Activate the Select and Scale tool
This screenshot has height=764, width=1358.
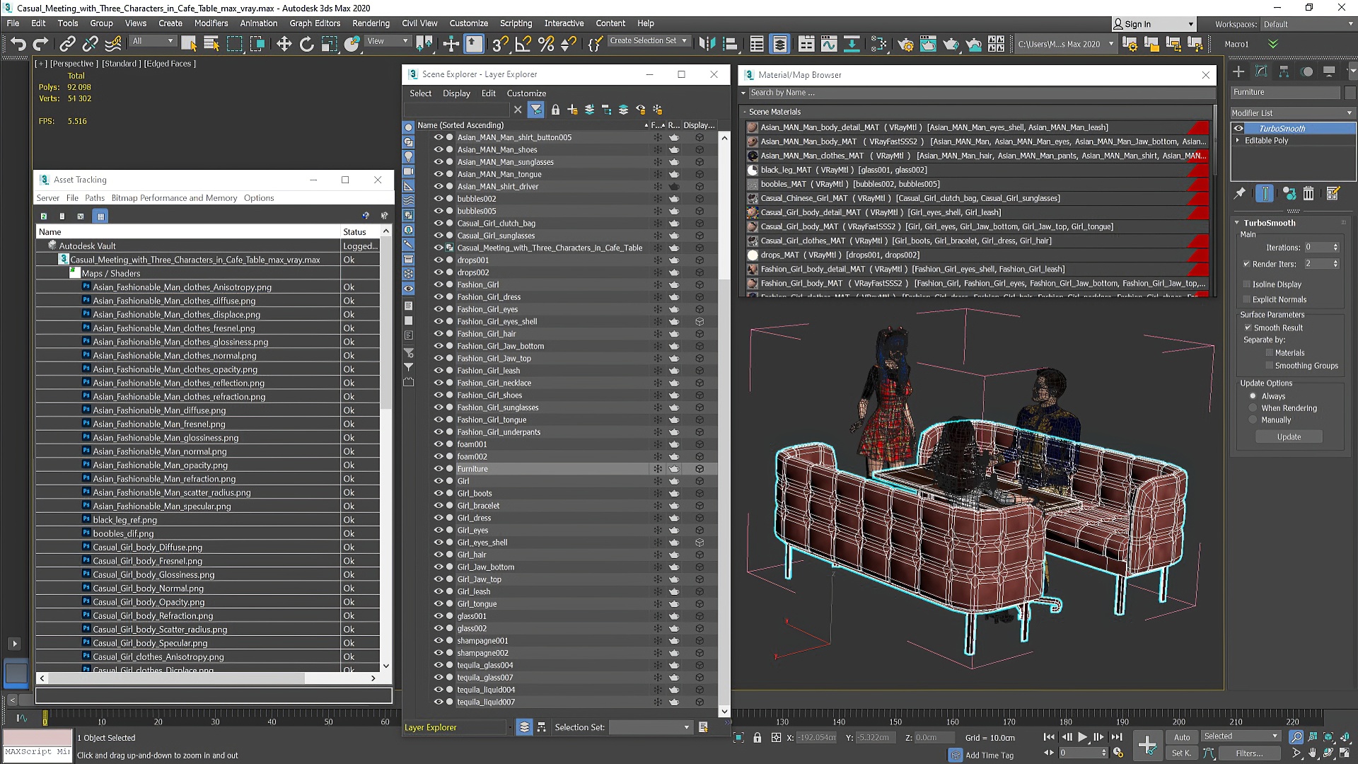pos(329,44)
